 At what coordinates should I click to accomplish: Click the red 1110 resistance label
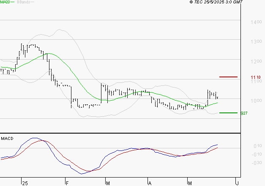tap(256, 77)
